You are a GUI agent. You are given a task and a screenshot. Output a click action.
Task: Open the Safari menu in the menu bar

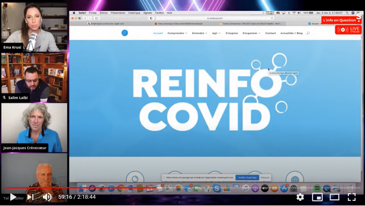click(82, 13)
